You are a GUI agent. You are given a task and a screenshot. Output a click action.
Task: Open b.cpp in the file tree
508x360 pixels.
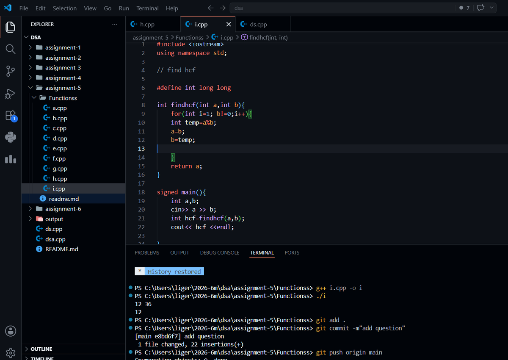tap(73, 118)
